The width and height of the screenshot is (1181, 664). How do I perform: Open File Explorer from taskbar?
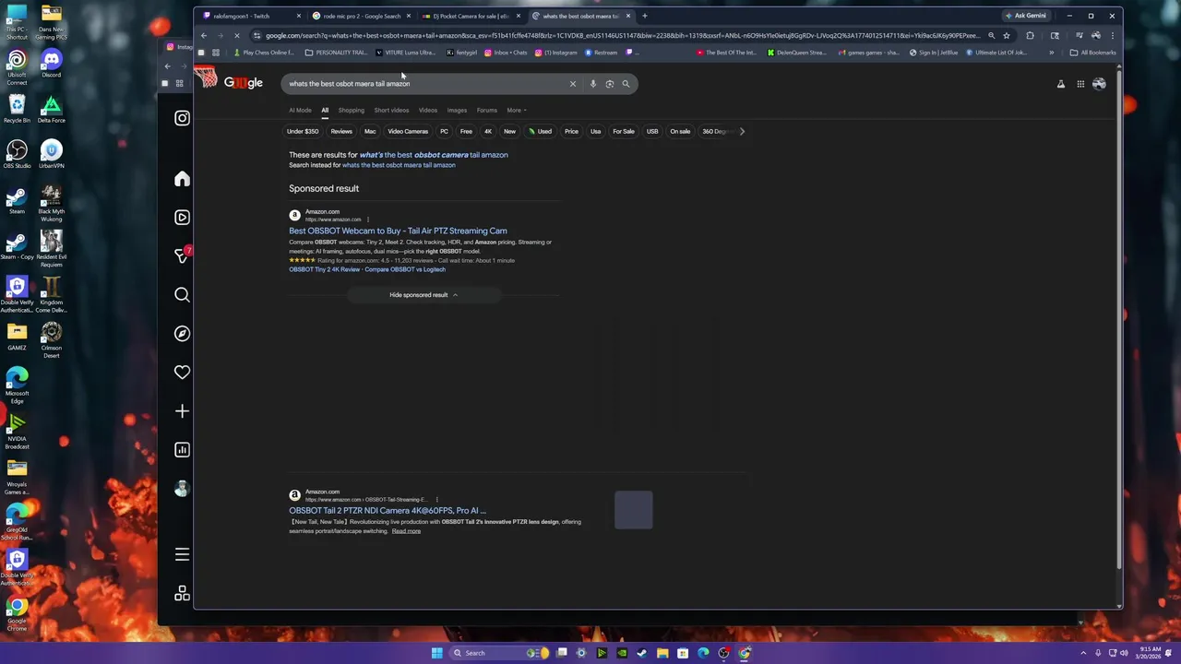click(662, 653)
